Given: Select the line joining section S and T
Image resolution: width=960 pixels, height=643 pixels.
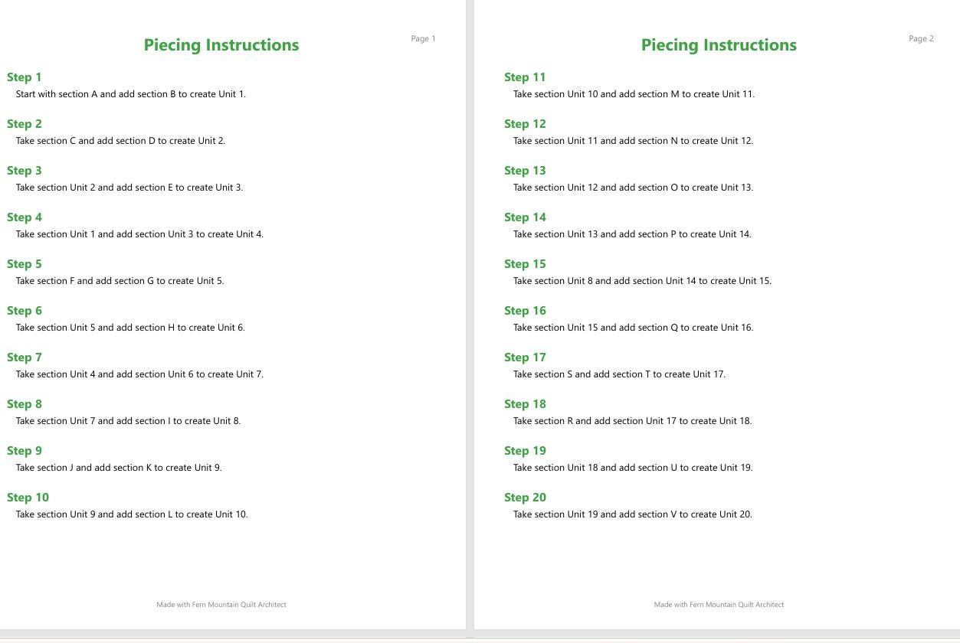Looking at the screenshot, I should tap(619, 374).
